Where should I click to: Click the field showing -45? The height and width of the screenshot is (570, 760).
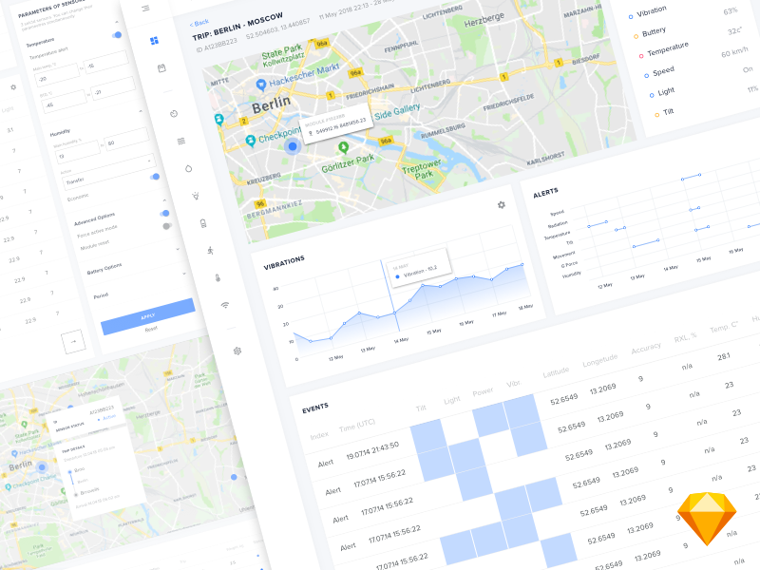tap(64, 102)
